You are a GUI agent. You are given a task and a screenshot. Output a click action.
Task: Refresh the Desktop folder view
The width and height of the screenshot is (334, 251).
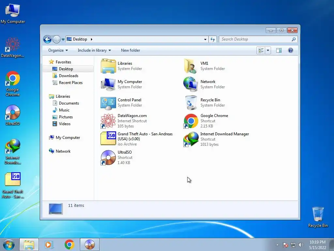(x=213, y=39)
